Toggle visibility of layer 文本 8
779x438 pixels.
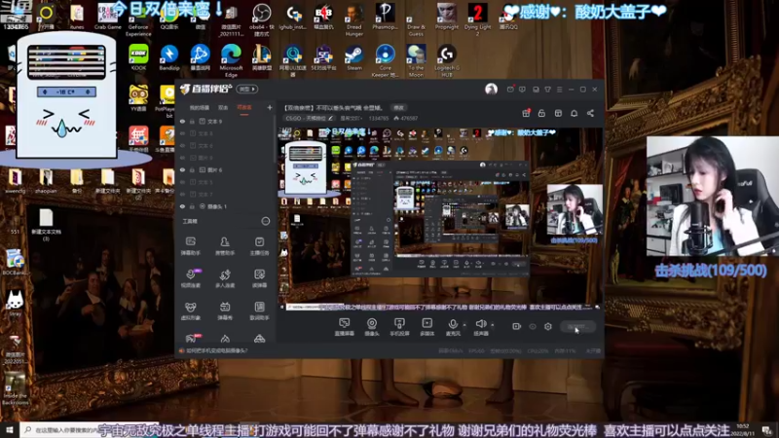coord(182,133)
